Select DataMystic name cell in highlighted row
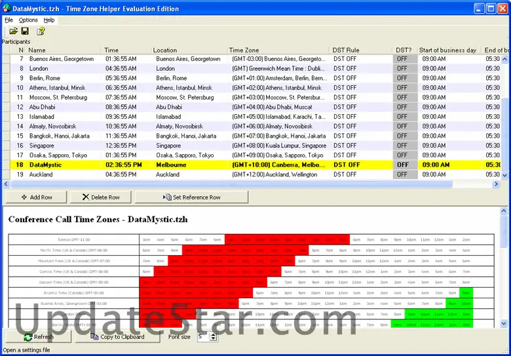Viewport: 511px width, 356px height. [64, 165]
